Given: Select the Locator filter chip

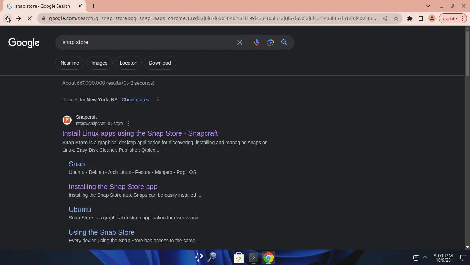Looking at the screenshot, I should pyautogui.click(x=128, y=63).
